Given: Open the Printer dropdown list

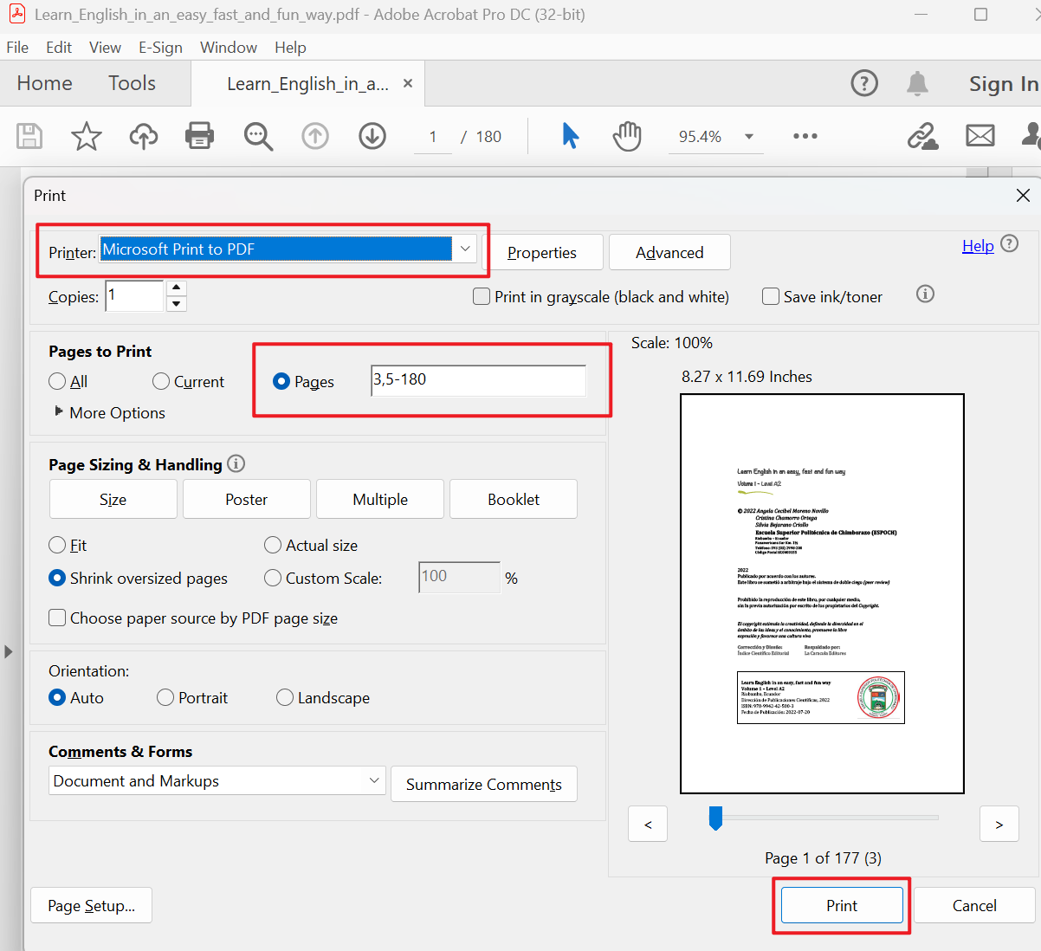Looking at the screenshot, I should point(465,249).
